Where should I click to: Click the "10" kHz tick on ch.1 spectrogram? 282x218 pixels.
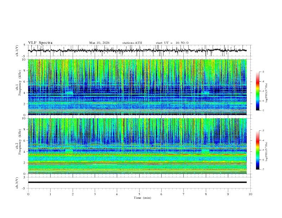[24, 59]
